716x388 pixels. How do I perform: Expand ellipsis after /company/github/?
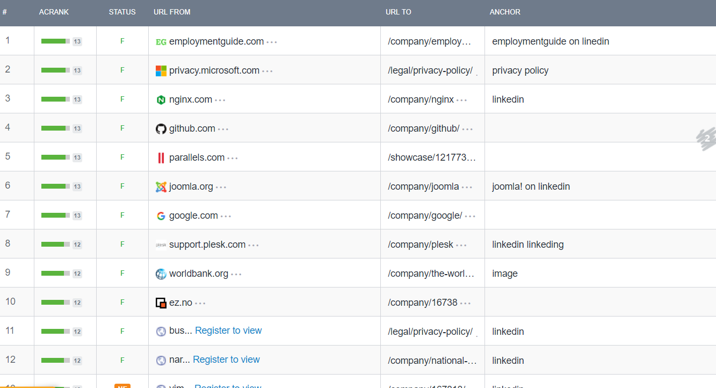tap(468, 129)
